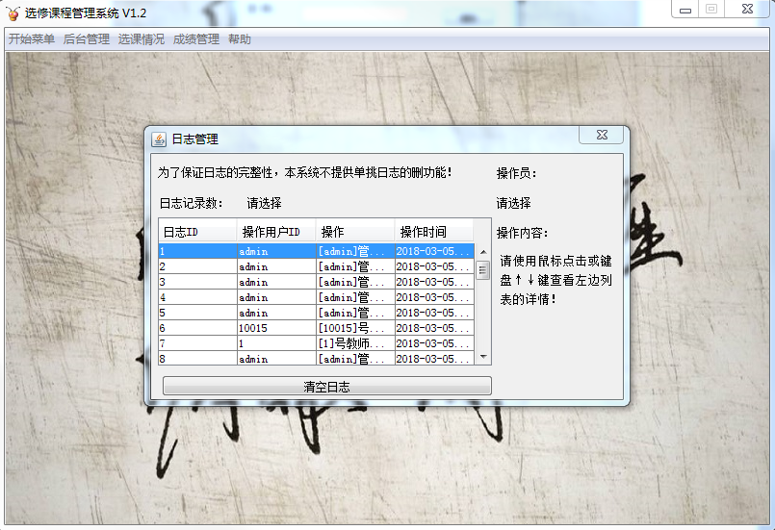Click the 清空日志 button
The width and height of the screenshot is (775, 530).
pos(326,387)
